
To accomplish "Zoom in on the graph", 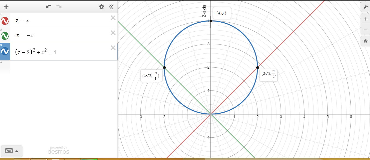I will click(365, 19).
